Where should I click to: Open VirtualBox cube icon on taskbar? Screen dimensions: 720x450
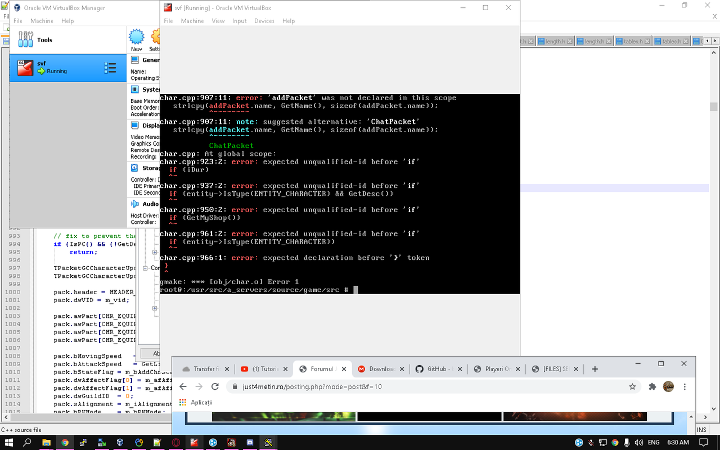[x=120, y=443]
